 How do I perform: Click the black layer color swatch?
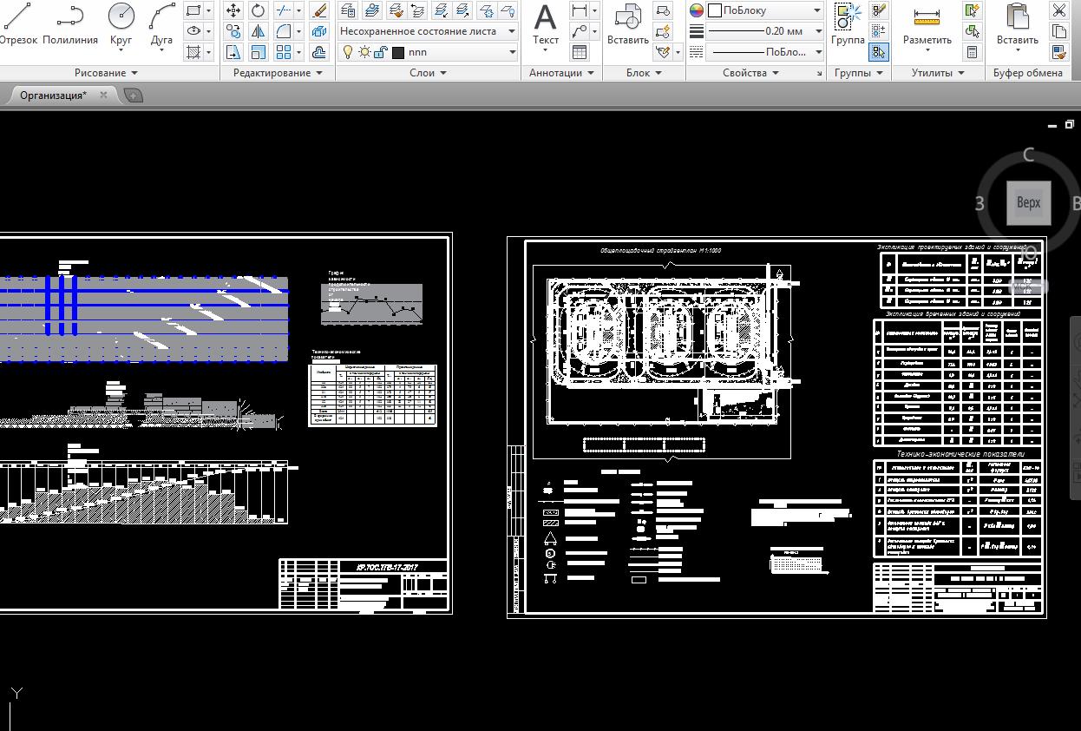click(x=399, y=52)
